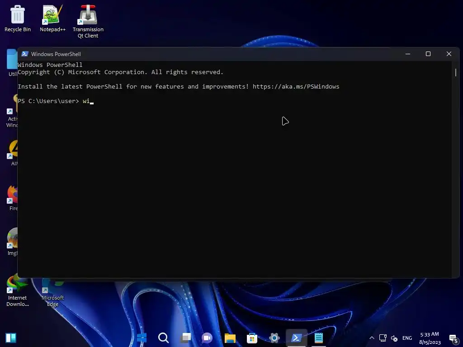
Task: Click the muted volume tray icon
Action: coord(394,338)
